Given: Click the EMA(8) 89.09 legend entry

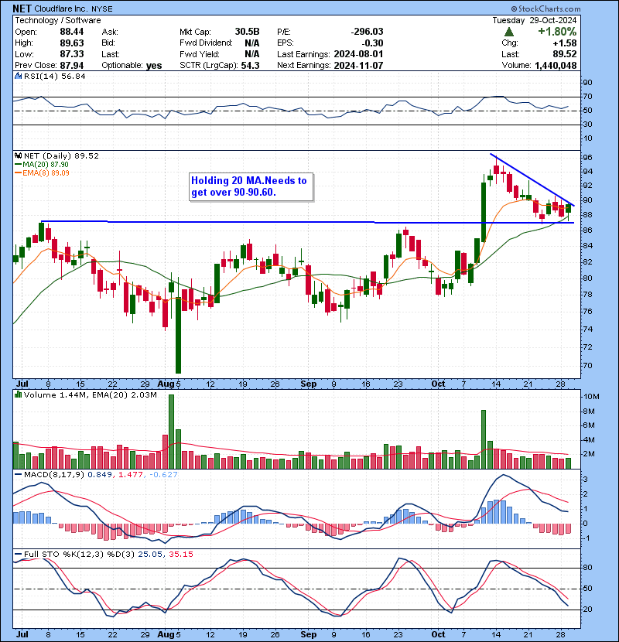Looking at the screenshot, I should [x=46, y=173].
